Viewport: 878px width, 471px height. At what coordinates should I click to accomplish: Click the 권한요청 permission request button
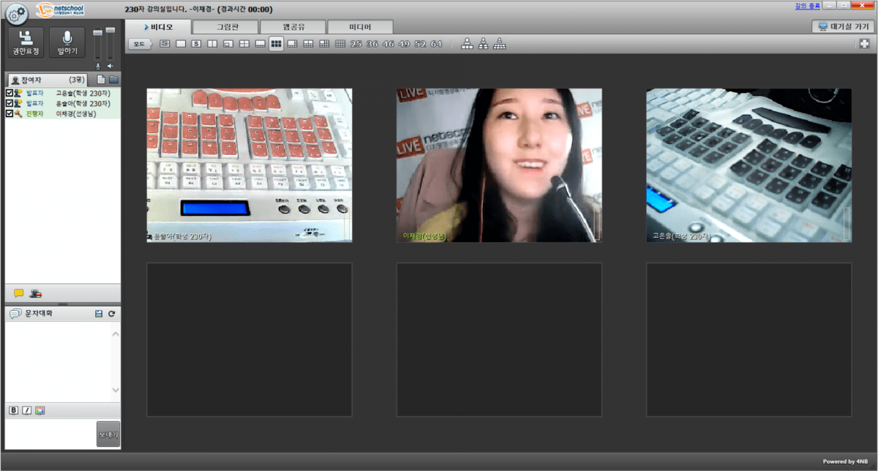(26, 43)
